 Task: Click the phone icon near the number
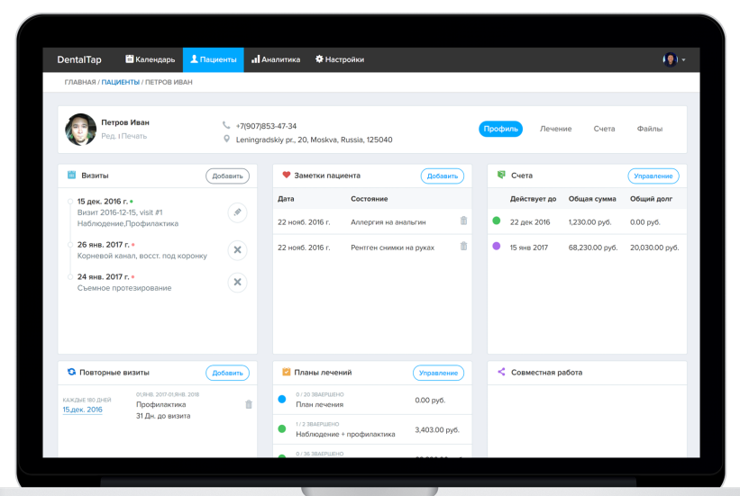226,125
